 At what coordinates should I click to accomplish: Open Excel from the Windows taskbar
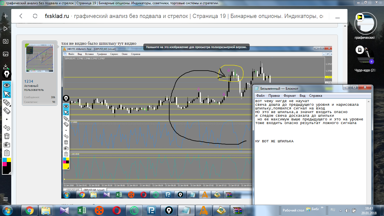coord(82,210)
